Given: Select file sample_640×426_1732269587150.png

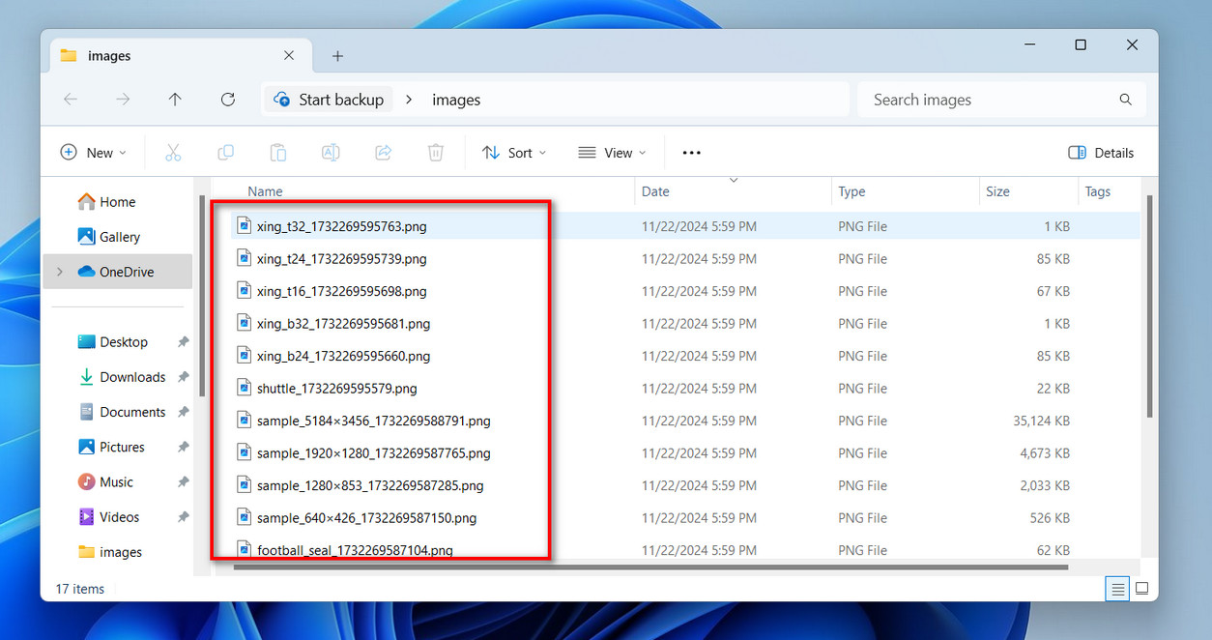Looking at the screenshot, I should point(366,517).
